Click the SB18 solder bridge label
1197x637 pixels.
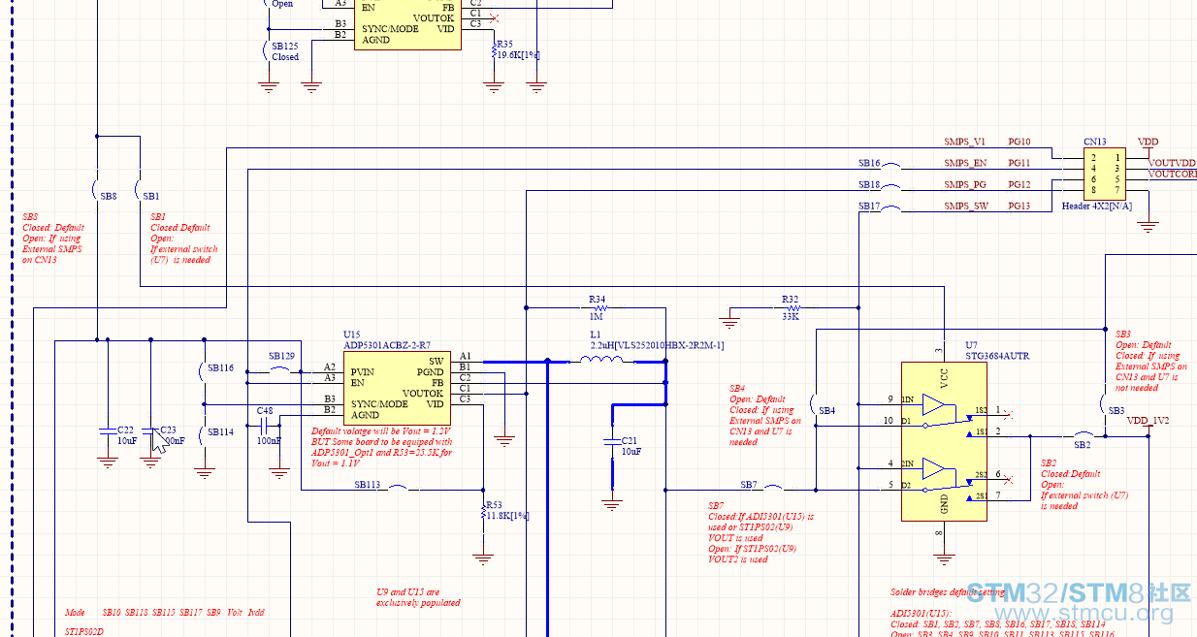click(x=869, y=185)
